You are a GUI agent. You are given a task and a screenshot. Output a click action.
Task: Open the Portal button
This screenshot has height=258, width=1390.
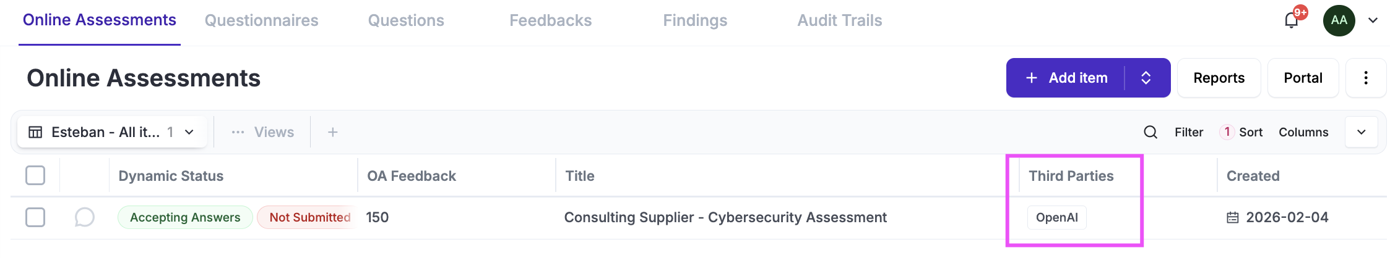[x=1303, y=78]
